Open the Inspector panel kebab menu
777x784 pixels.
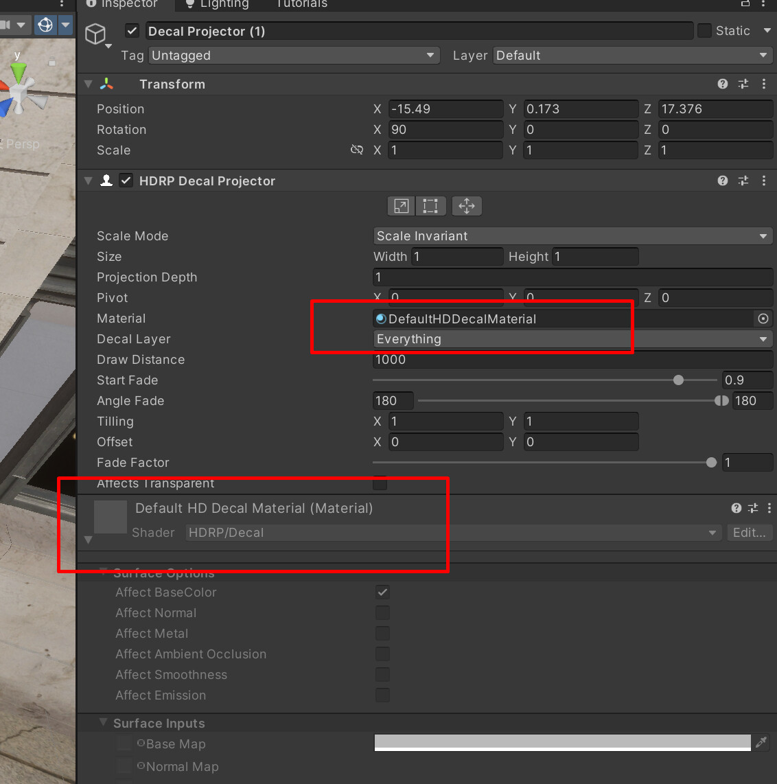763,3
